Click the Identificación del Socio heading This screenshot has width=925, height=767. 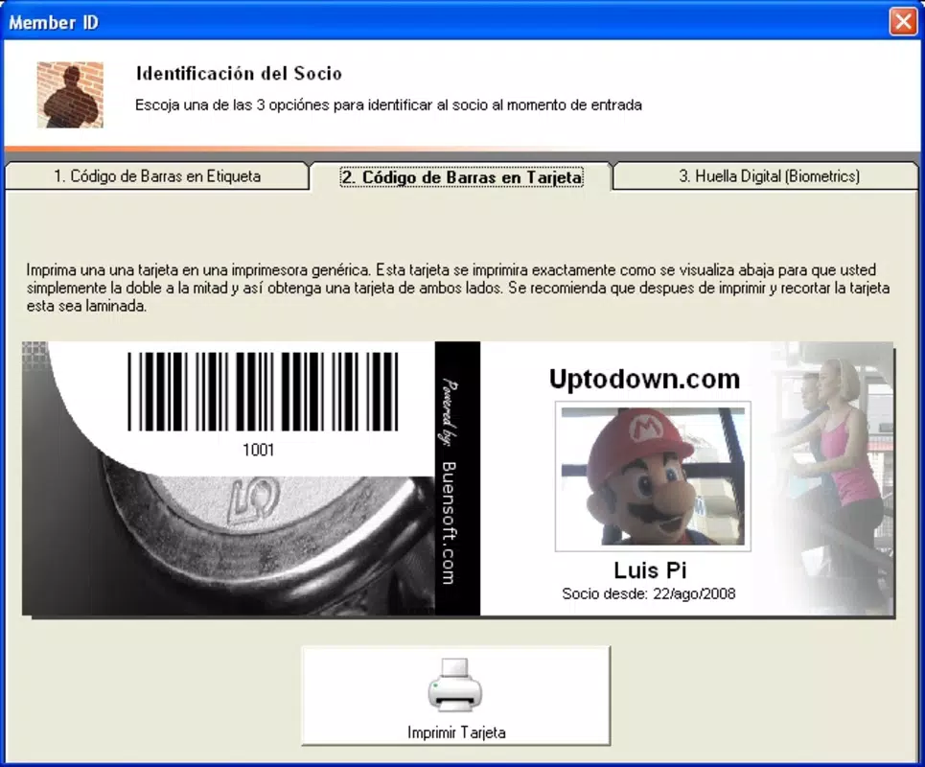(239, 73)
